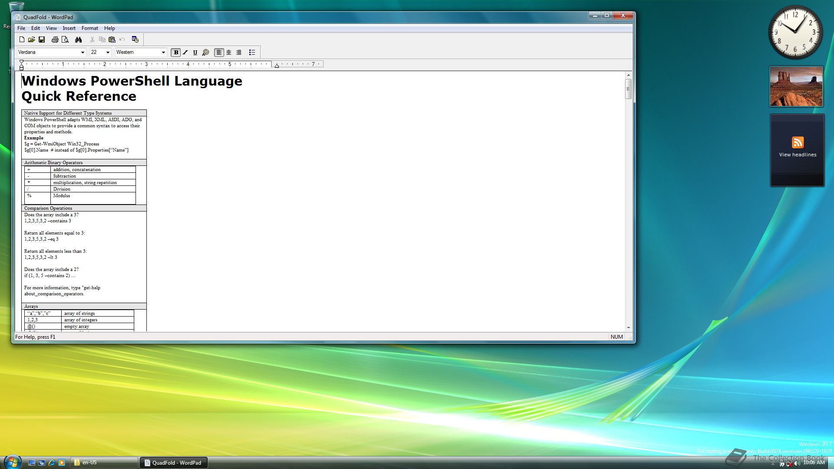This screenshot has height=469, width=834.
Task: Save the document with floppy disk icon
Action: (x=42, y=40)
